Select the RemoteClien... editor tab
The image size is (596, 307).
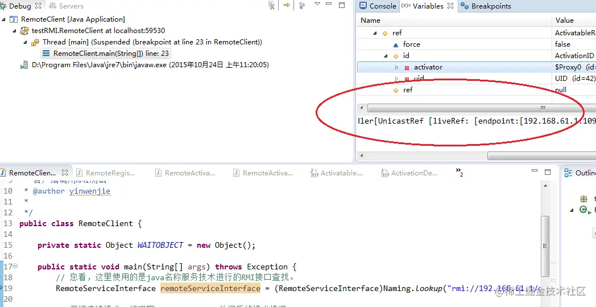pyautogui.click(x=32, y=173)
